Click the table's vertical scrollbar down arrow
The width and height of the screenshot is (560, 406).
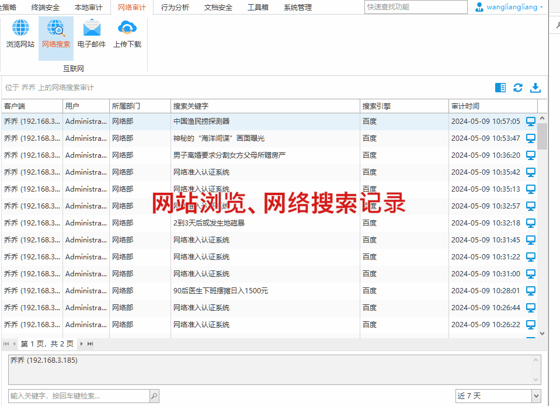(542, 333)
